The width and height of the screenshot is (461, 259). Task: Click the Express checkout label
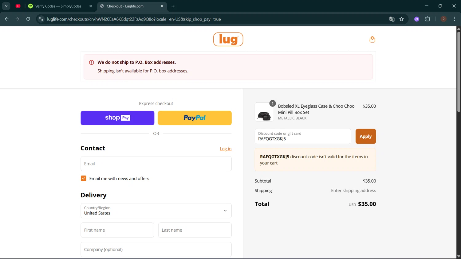(x=156, y=103)
